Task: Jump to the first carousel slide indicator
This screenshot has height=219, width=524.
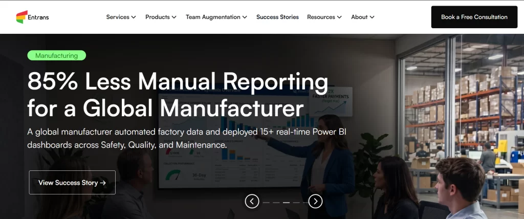Action: tap(266, 203)
